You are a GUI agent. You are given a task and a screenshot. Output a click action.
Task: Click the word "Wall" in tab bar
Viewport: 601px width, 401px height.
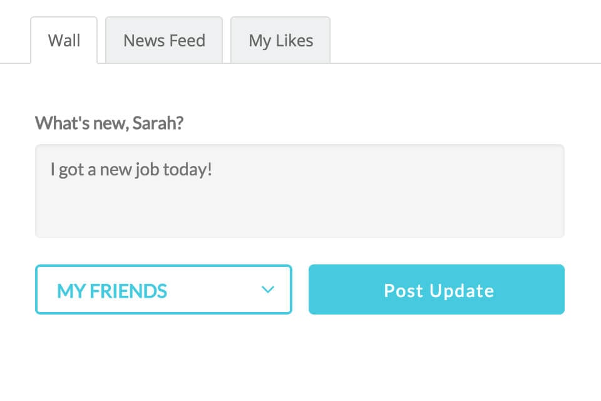click(x=64, y=41)
